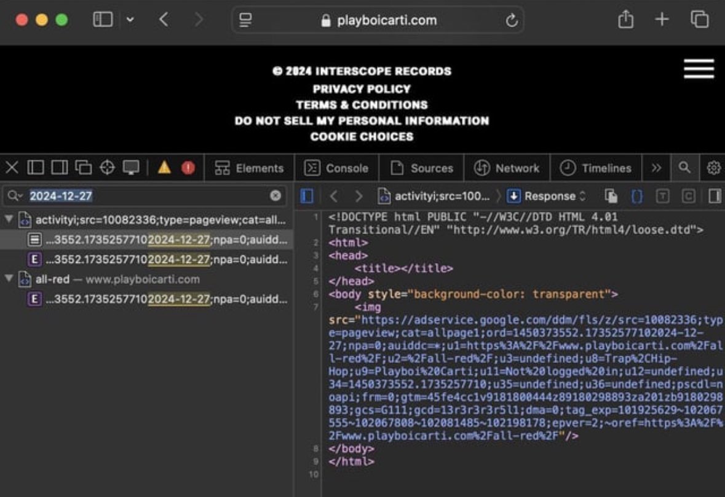Open Web Inspector settings gear
Viewport: 725px width, 497px height.
[x=713, y=168]
